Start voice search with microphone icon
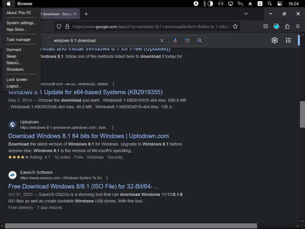The image size is (305, 229). (175, 41)
